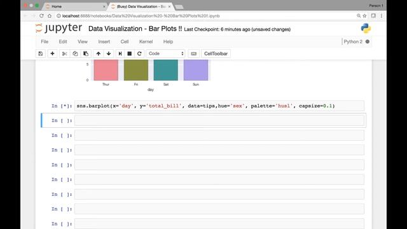This screenshot has height=229, width=407.
Task: Click into the sns.barplot code cell
Action: (x=219, y=106)
